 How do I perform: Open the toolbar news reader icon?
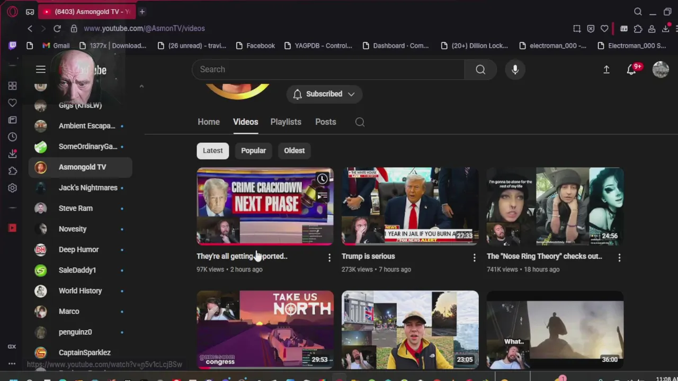(x=624, y=29)
